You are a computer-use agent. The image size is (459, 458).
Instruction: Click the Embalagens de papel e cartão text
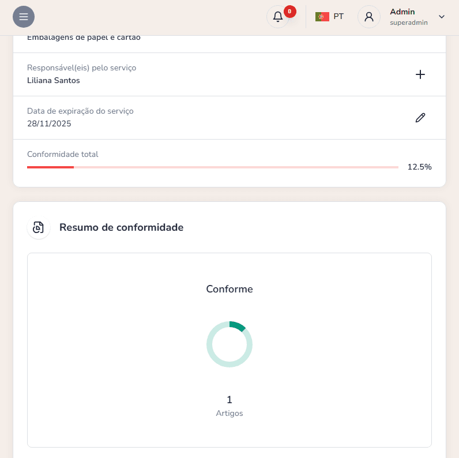coord(84,38)
